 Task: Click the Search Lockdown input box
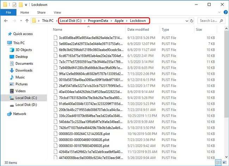(211, 21)
